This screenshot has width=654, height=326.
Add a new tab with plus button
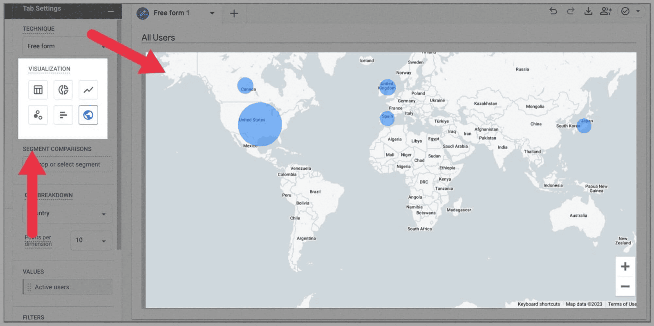click(234, 13)
